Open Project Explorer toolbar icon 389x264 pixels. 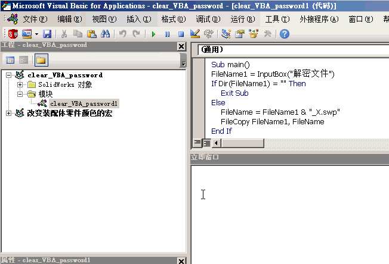(226, 34)
